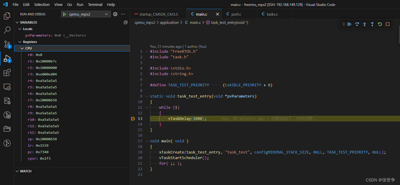Screen dimensions: 400x185
Task: Switch to the port.c tab
Action: [240, 14]
